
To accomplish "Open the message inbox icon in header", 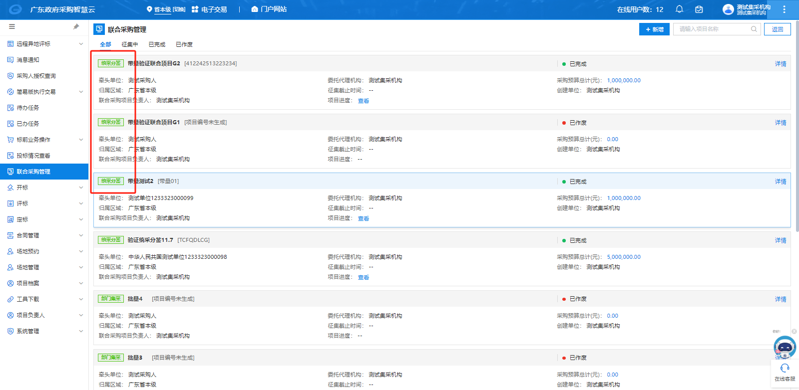I will coord(699,9).
